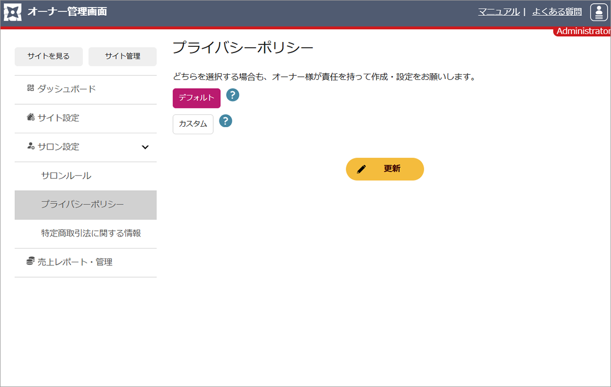Click the red Administrator badge
The width and height of the screenshot is (611, 387).
[x=583, y=32]
